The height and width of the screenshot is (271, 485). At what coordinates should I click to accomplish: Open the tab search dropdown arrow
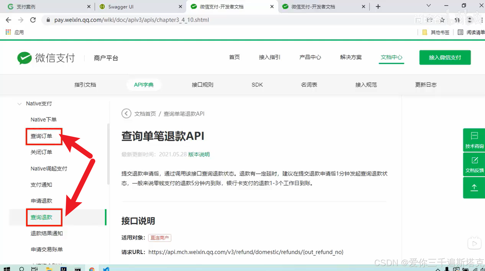[x=429, y=6]
